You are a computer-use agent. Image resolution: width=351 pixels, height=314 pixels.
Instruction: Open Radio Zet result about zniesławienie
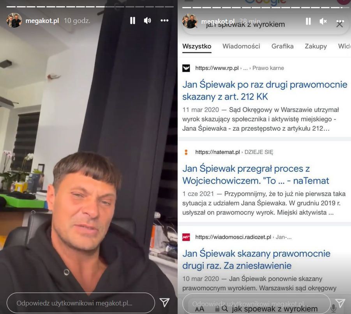tap(256, 259)
